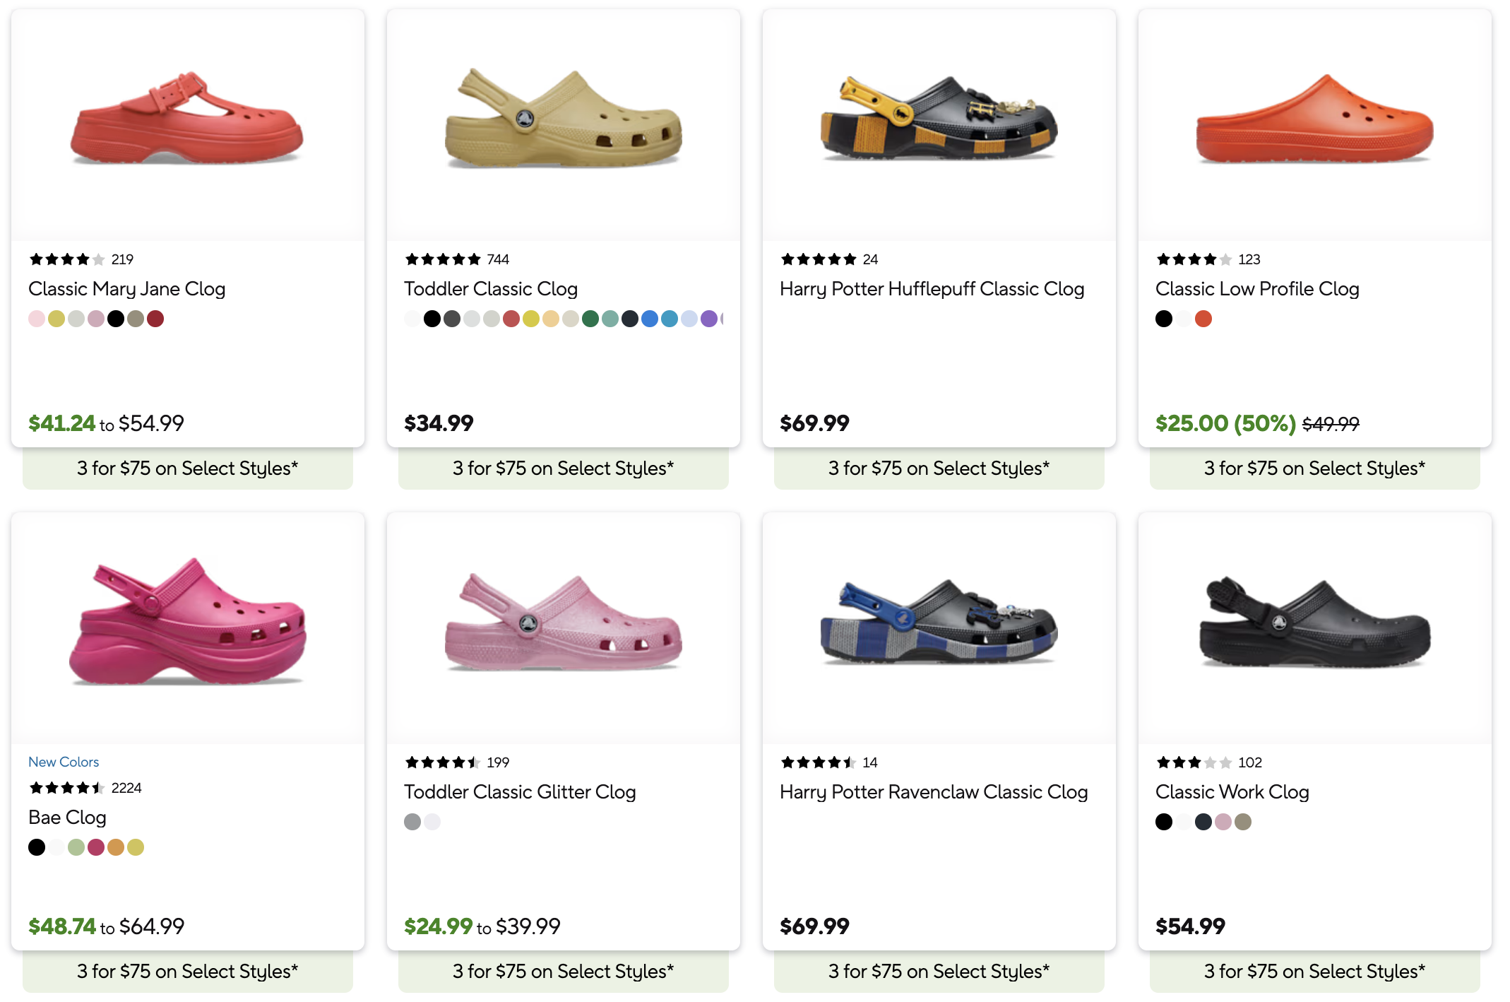The height and width of the screenshot is (1002, 1510).
Task: Click New Colors link on the Bae Clog
Action: [63, 762]
